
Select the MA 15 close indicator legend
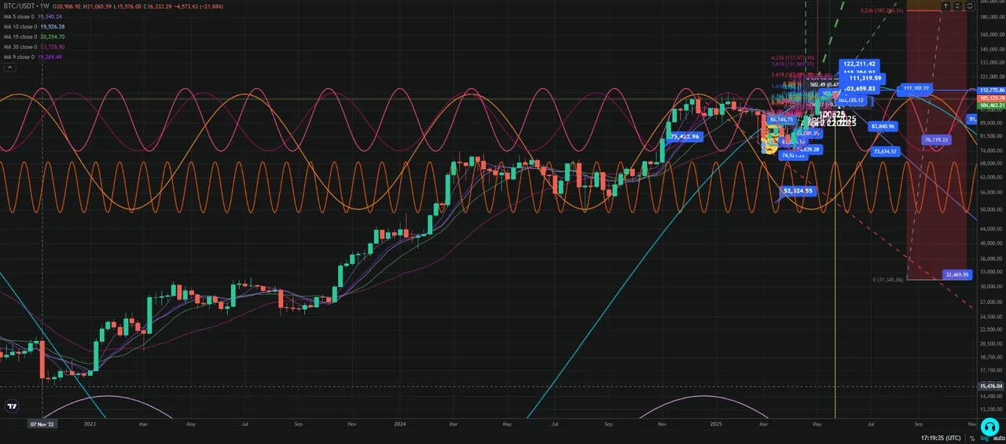35,36
